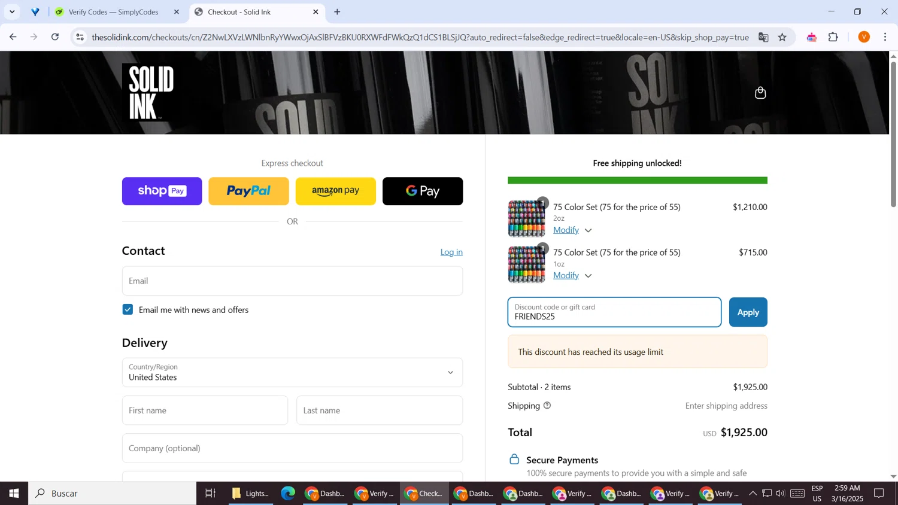Viewport: 898px width, 505px height.
Task: Click the green free shipping progress bar
Action: coord(638,180)
